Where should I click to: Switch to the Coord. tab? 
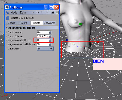pyautogui.click(x=24, y=23)
